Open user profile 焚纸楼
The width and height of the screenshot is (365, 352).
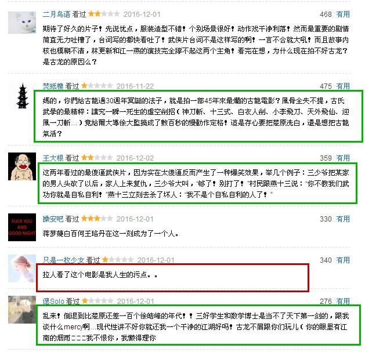(53, 86)
